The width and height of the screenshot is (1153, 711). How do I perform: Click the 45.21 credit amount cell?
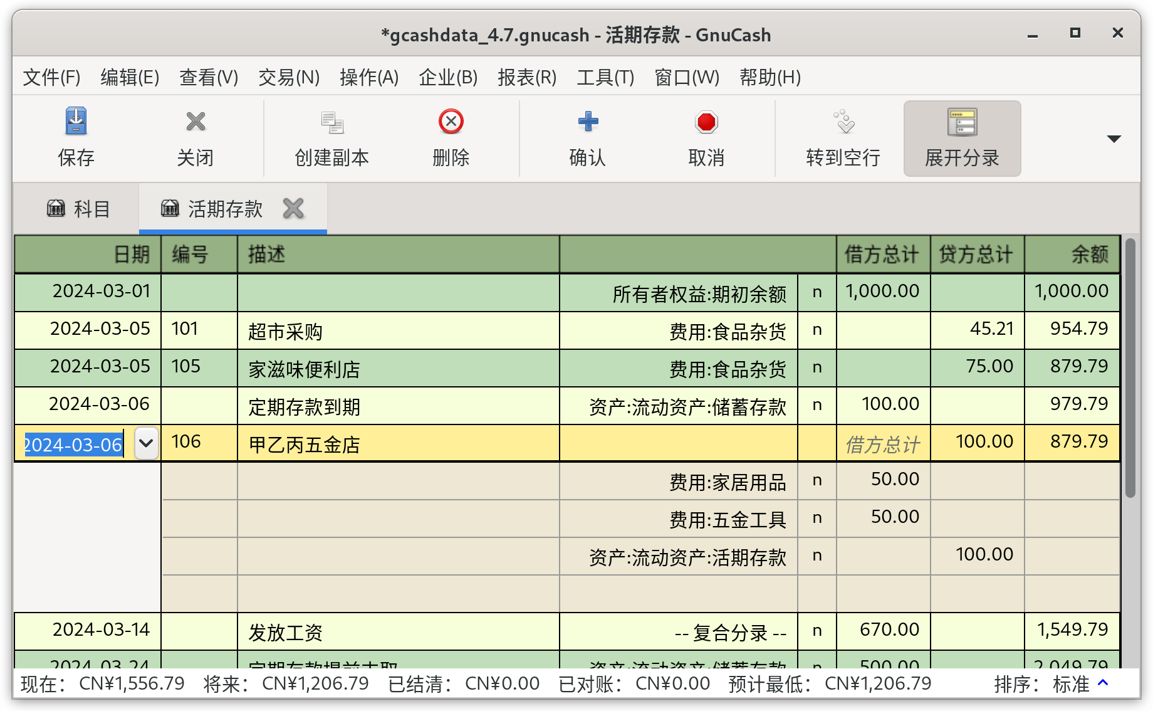pyautogui.click(x=977, y=329)
